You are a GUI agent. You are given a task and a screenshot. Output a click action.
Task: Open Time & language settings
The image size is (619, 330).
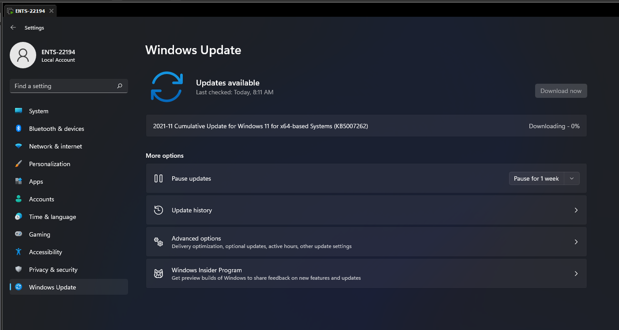tap(69, 217)
